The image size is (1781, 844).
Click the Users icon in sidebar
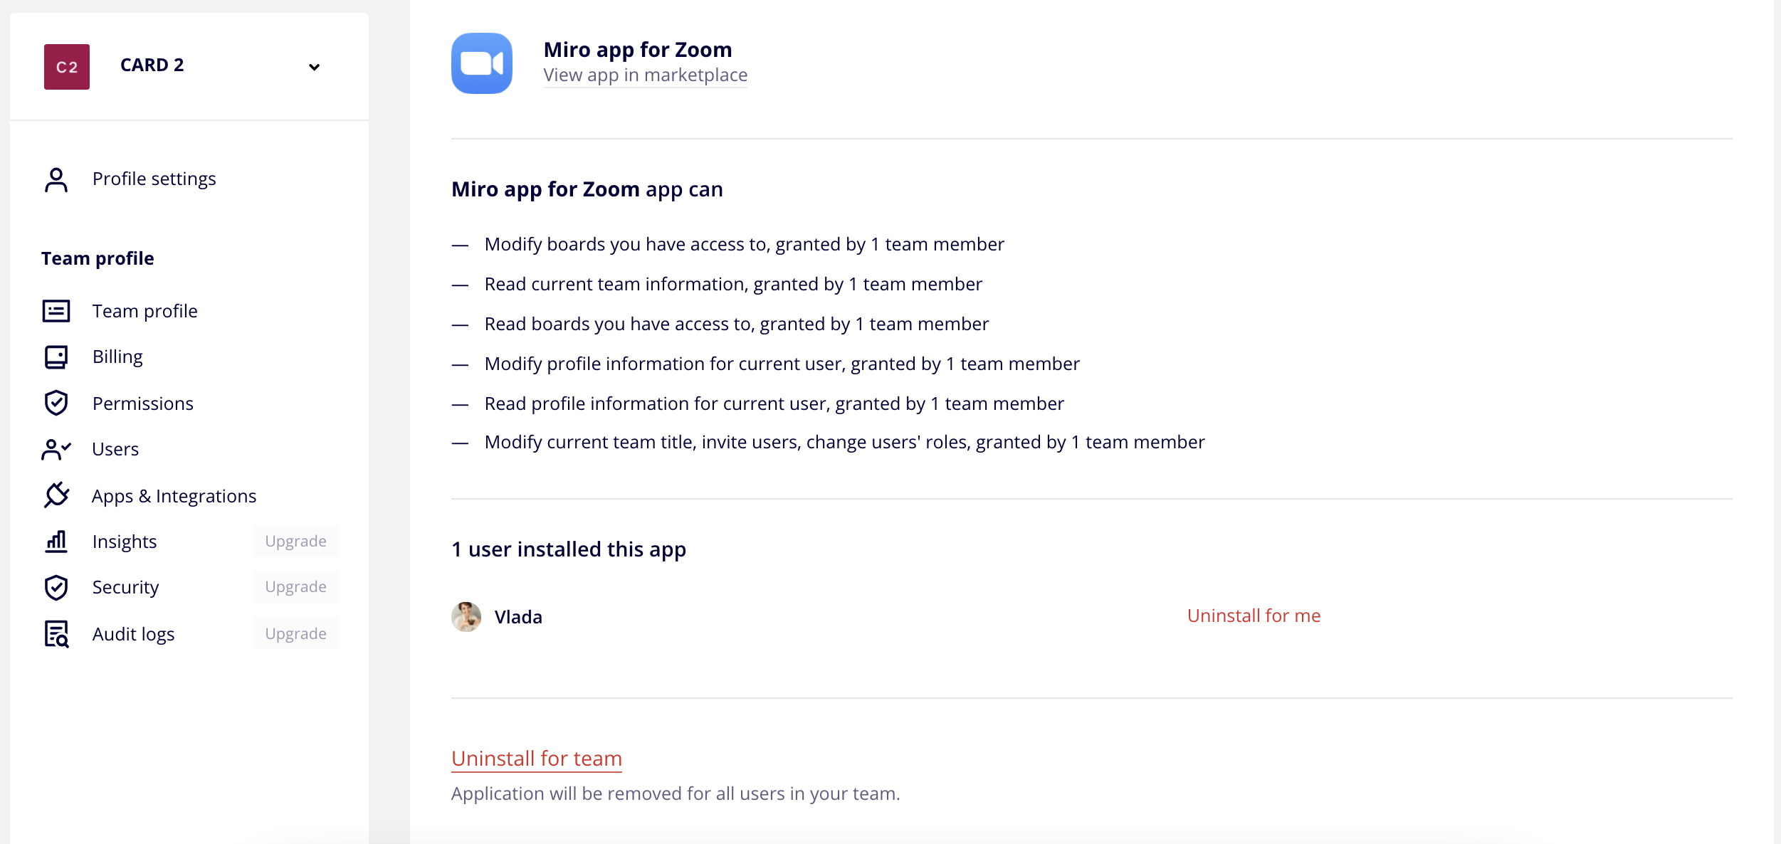(x=56, y=449)
